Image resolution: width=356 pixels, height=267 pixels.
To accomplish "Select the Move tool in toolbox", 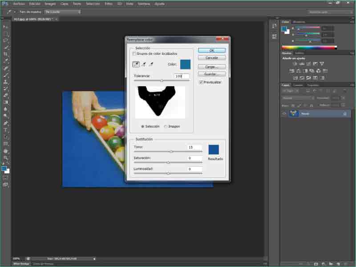I will (x=6, y=27).
